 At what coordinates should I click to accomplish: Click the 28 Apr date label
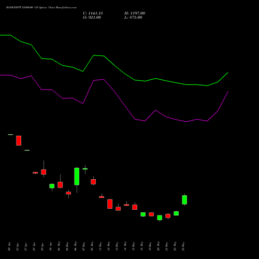(34, 247)
